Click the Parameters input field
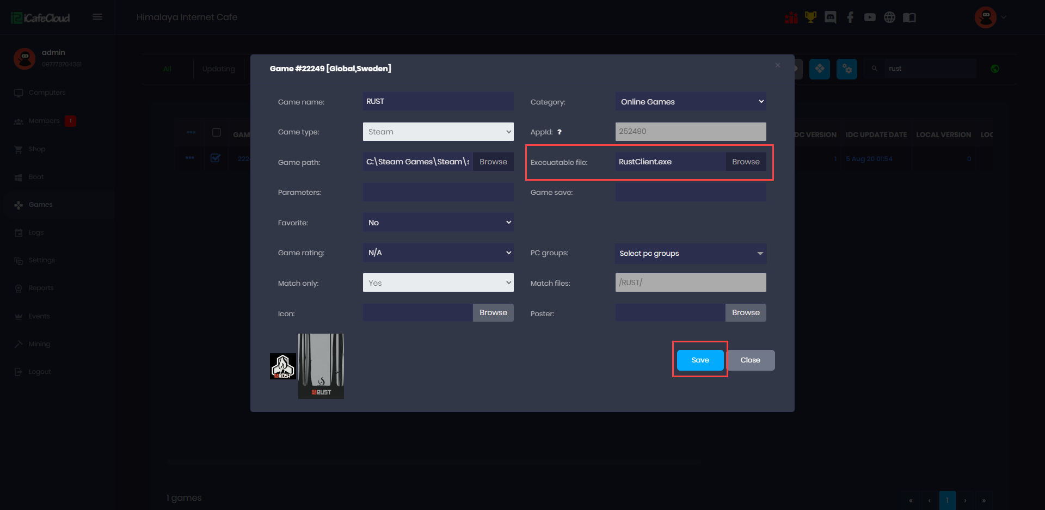 pyautogui.click(x=438, y=192)
